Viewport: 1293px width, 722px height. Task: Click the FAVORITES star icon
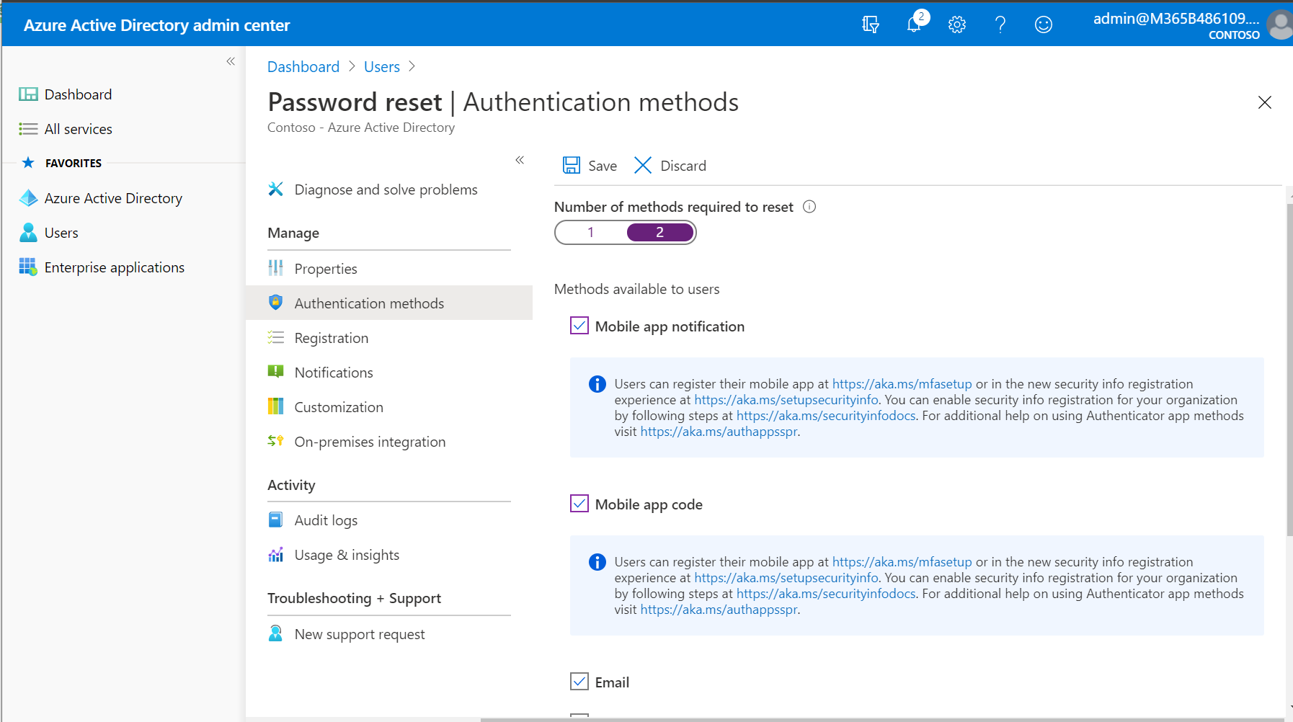[x=28, y=163]
